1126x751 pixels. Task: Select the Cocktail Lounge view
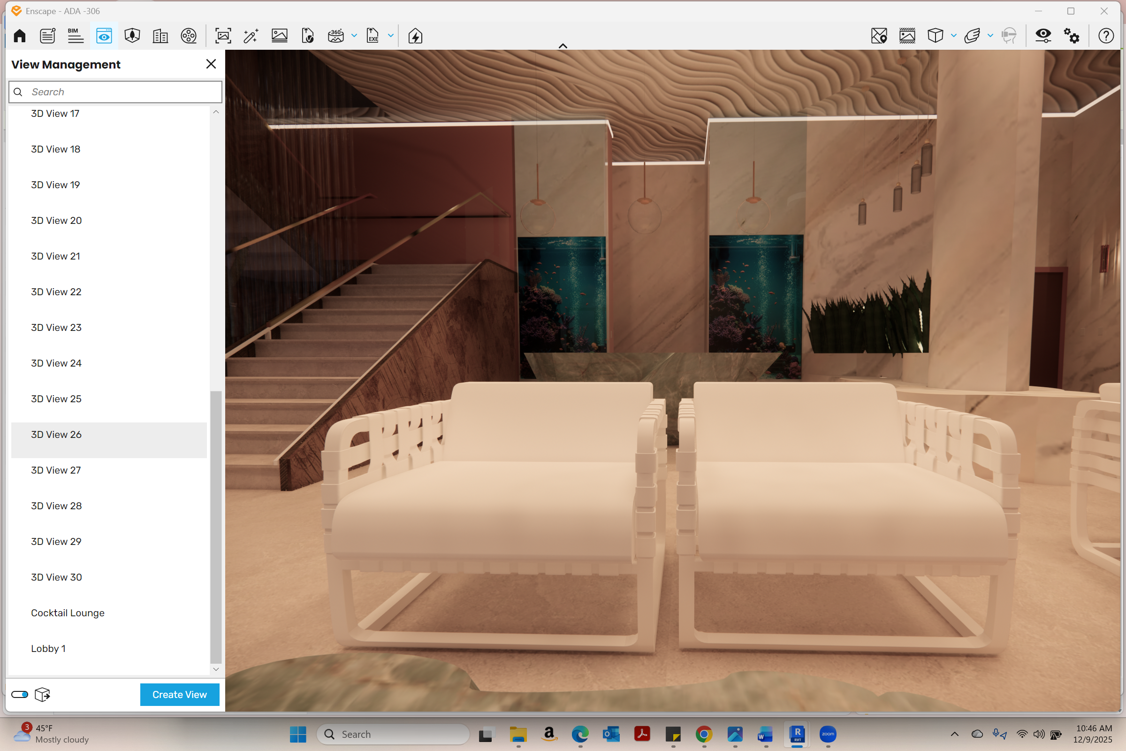point(68,613)
